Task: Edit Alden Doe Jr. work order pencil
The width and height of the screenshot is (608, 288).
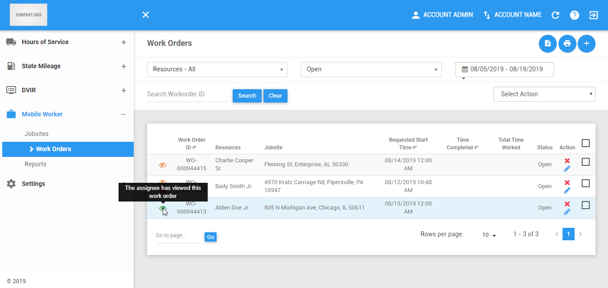Action: pos(567,212)
